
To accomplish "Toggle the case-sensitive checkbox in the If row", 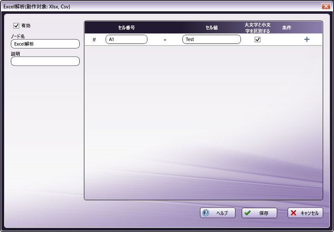I will [258, 39].
